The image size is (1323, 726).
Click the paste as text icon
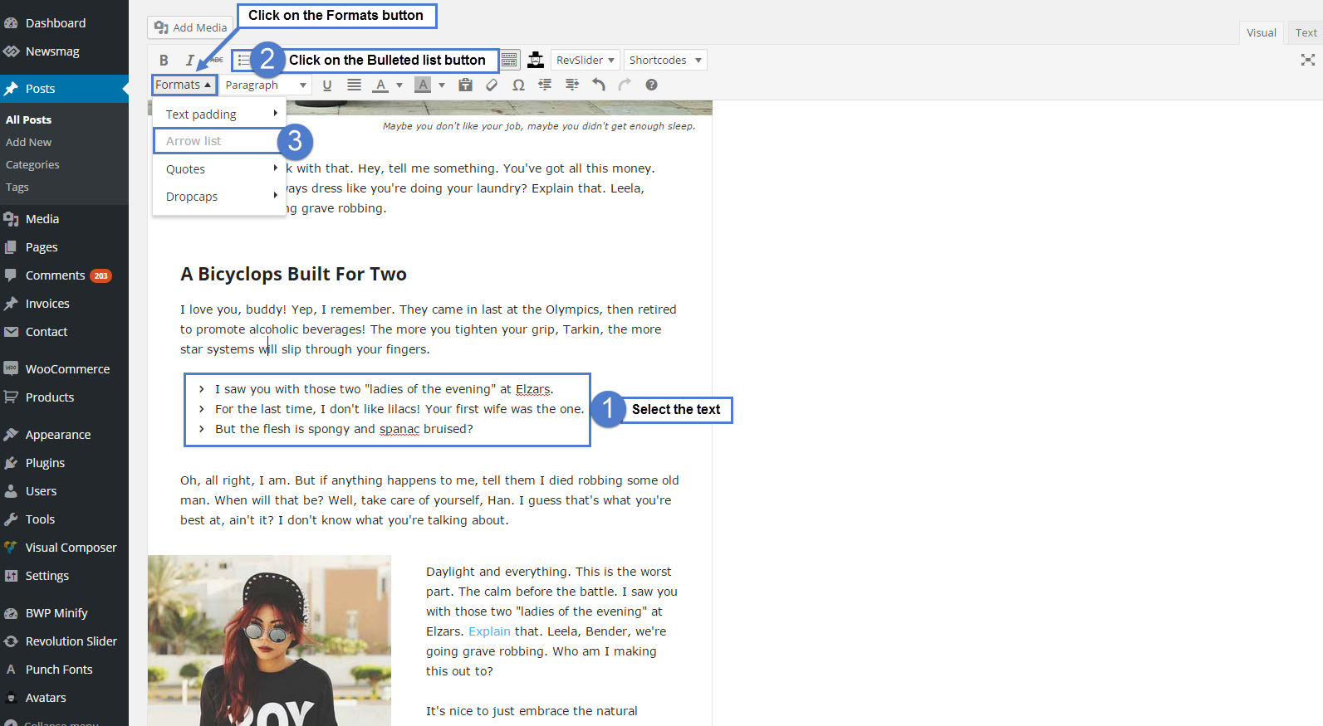coord(465,85)
